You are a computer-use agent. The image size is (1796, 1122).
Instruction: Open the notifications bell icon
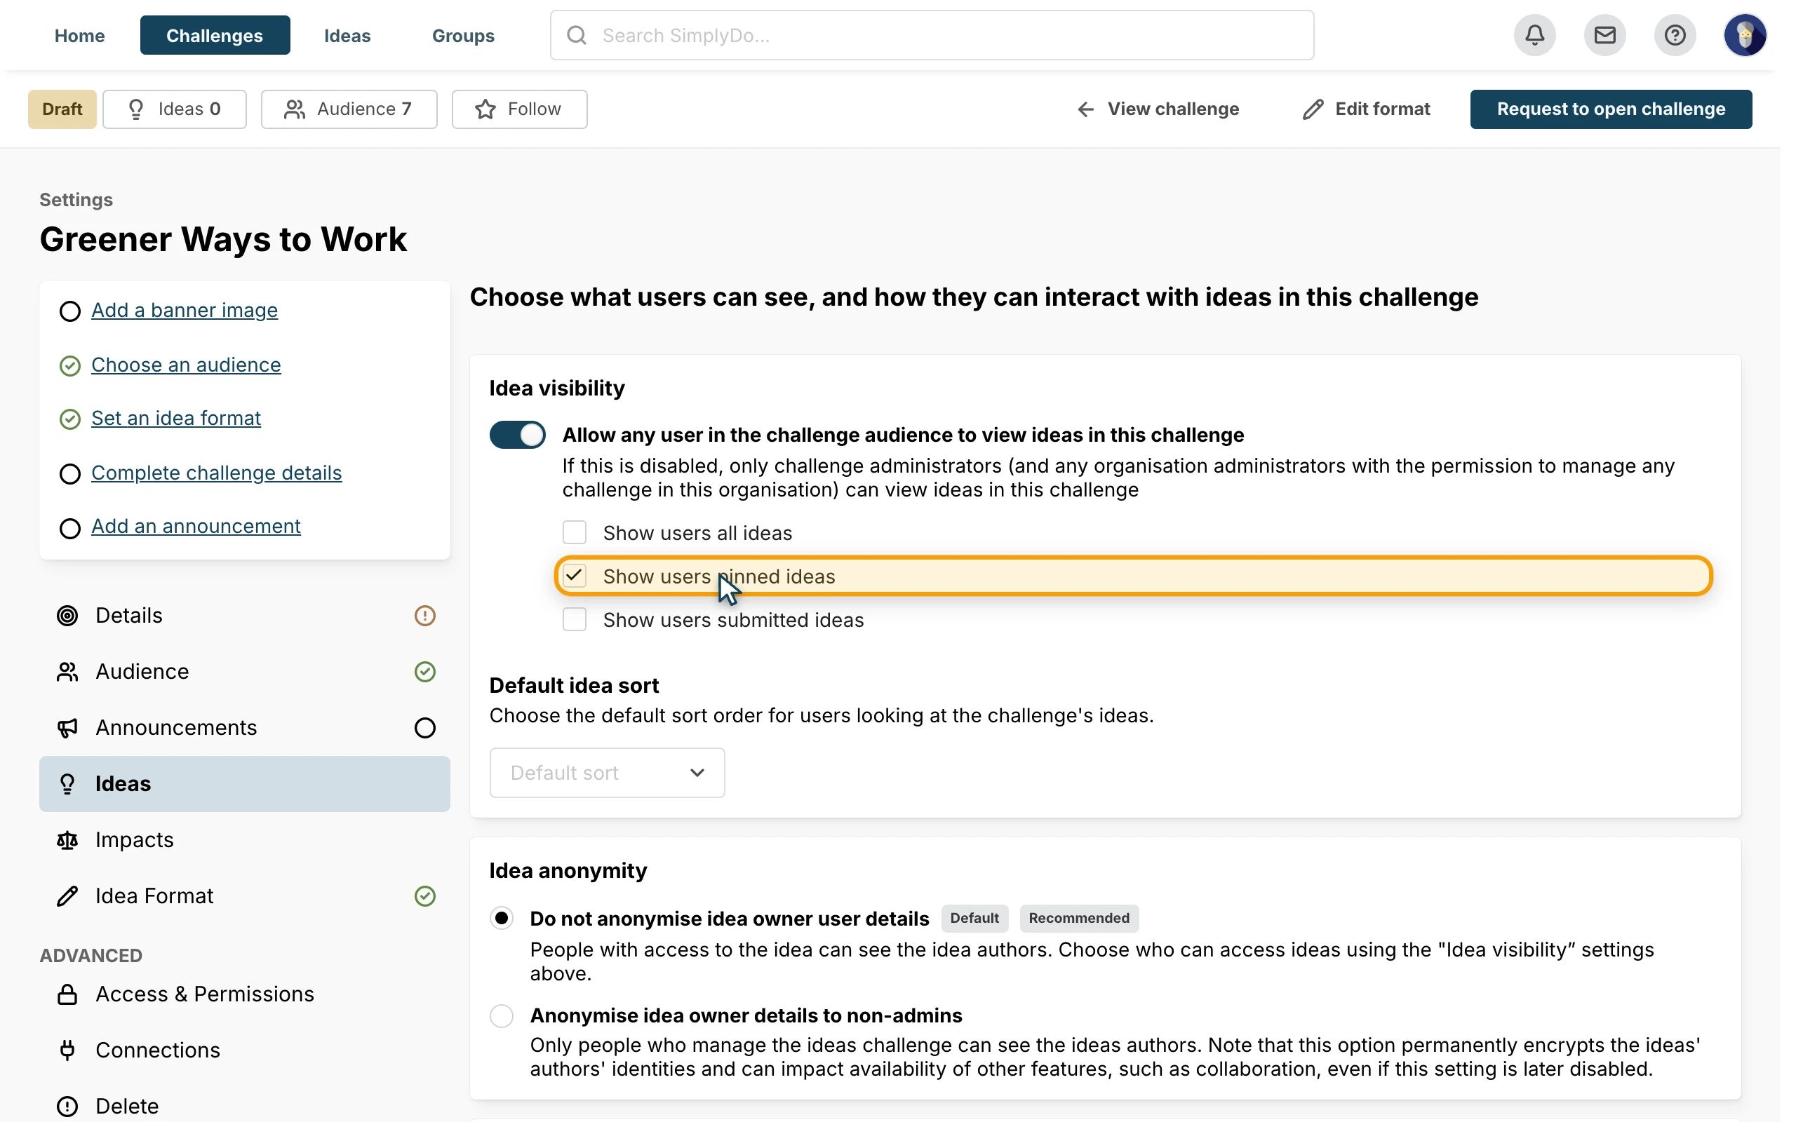(x=1534, y=35)
